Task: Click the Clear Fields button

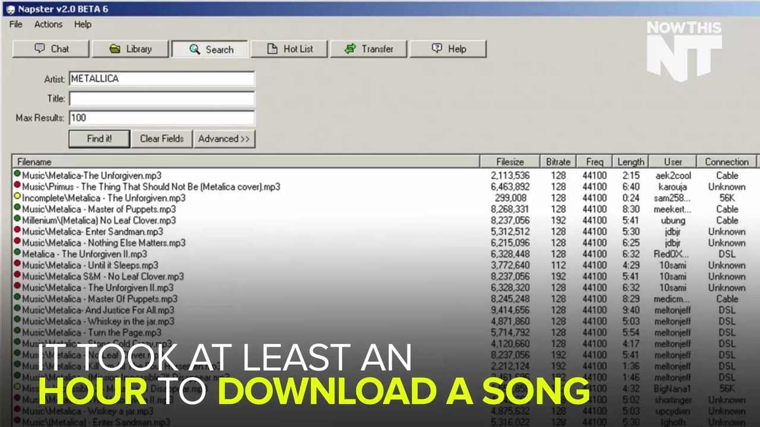Action: pos(161,139)
